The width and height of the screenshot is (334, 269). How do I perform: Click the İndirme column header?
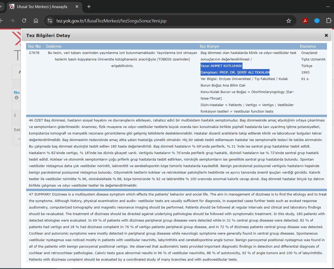[54, 46]
